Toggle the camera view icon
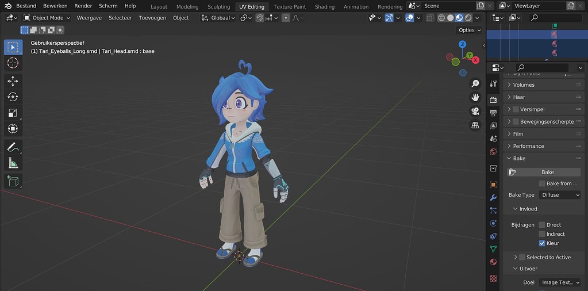The image size is (588, 291). [x=475, y=112]
